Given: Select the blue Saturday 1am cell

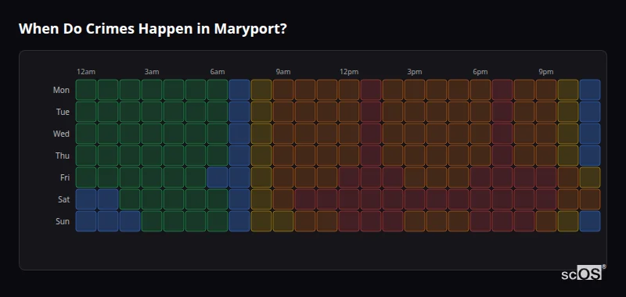Looking at the screenshot, I should coord(108,199).
